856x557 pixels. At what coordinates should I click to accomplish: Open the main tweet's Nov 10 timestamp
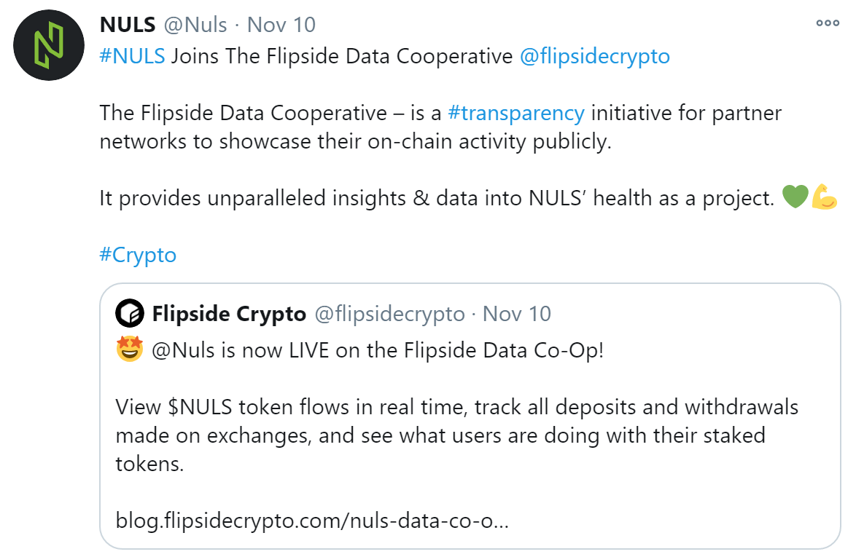pos(281,25)
